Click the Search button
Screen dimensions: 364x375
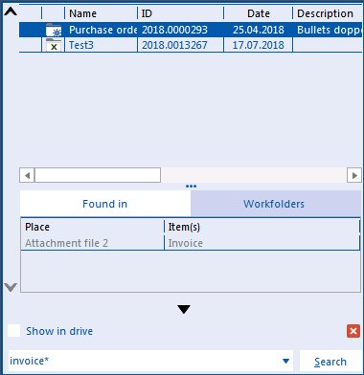click(330, 362)
